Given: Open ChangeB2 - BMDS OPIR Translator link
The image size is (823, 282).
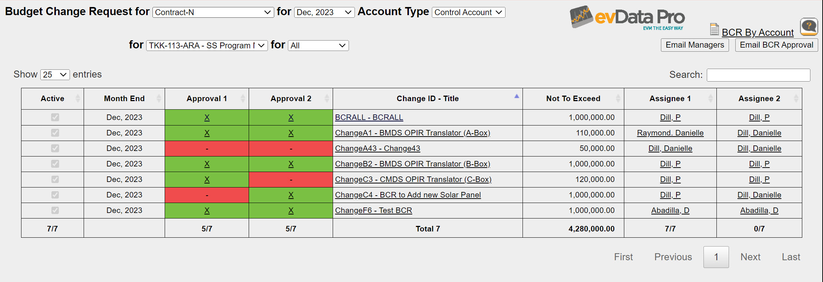Looking at the screenshot, I should point(413,164).
